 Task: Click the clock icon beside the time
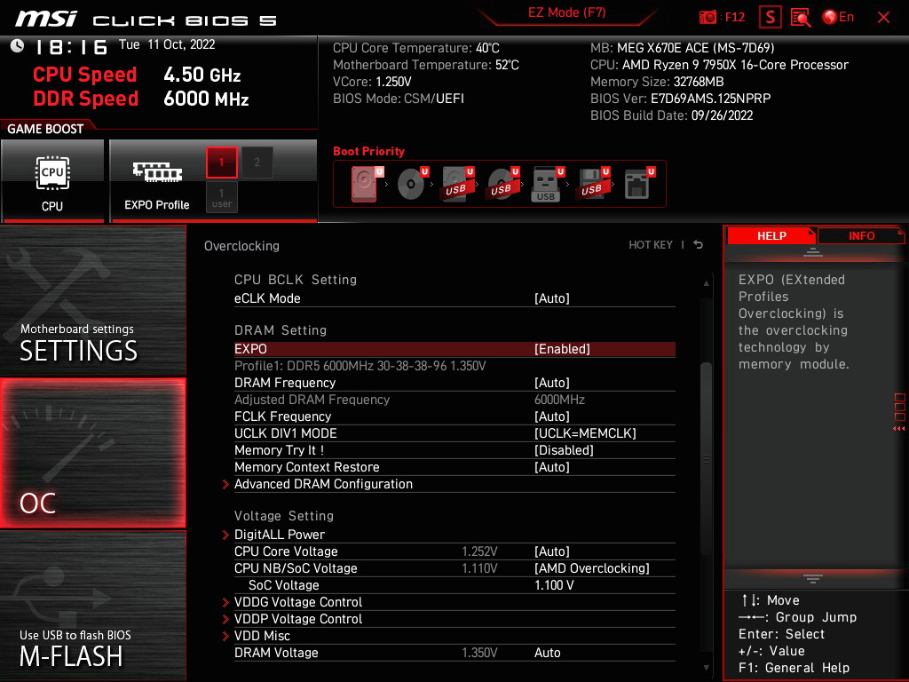18,46
